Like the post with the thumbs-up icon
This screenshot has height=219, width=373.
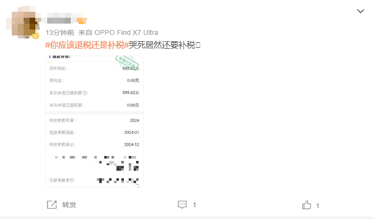click(306, 205)
